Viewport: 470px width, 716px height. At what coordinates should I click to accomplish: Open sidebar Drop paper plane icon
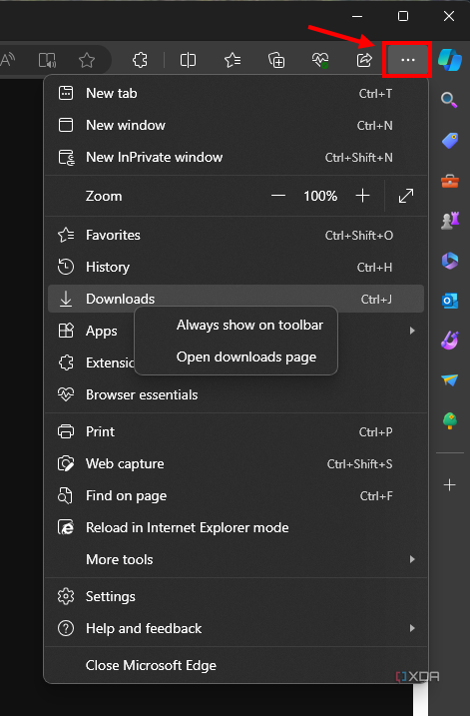pyautogui.click(x=450, y=379)
